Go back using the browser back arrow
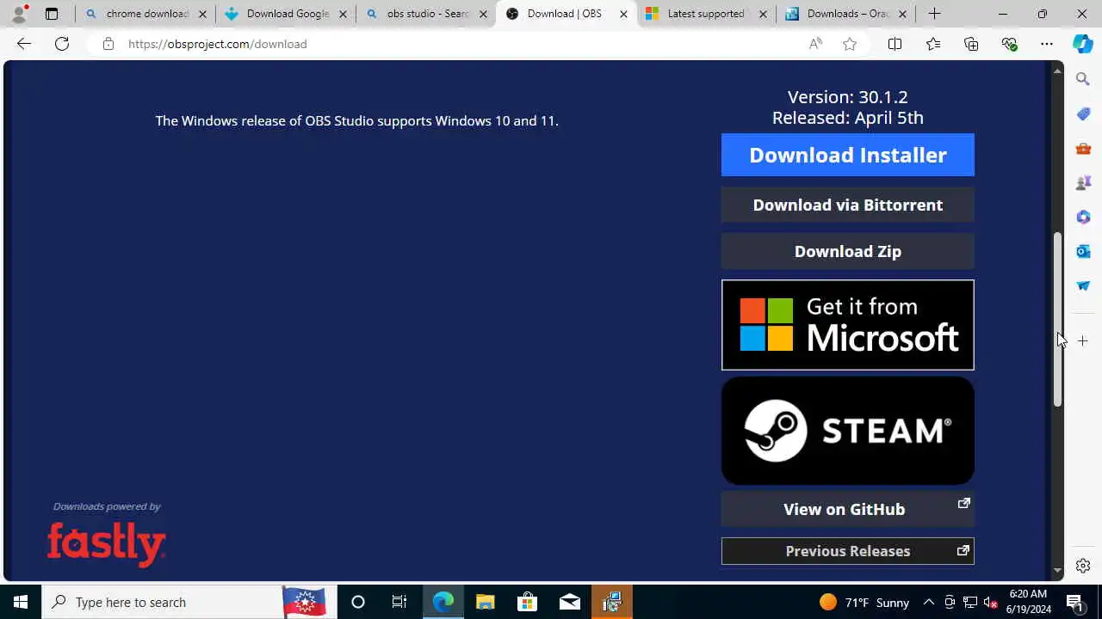This screenshot has height=619, width=1102. pyautogui.click(x=23, y=44)
